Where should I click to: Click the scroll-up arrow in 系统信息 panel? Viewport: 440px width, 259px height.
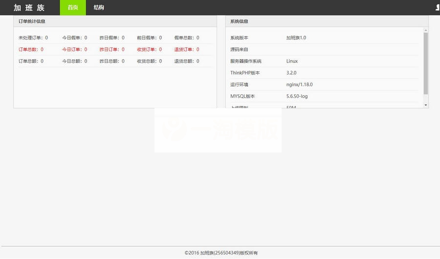pyautogui.click(x=426, y=30)
